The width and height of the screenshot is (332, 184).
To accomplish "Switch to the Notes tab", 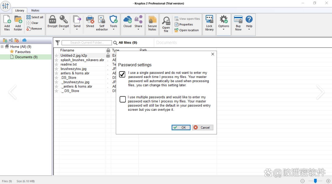I will pyautogui.click(x=35, y=10).
